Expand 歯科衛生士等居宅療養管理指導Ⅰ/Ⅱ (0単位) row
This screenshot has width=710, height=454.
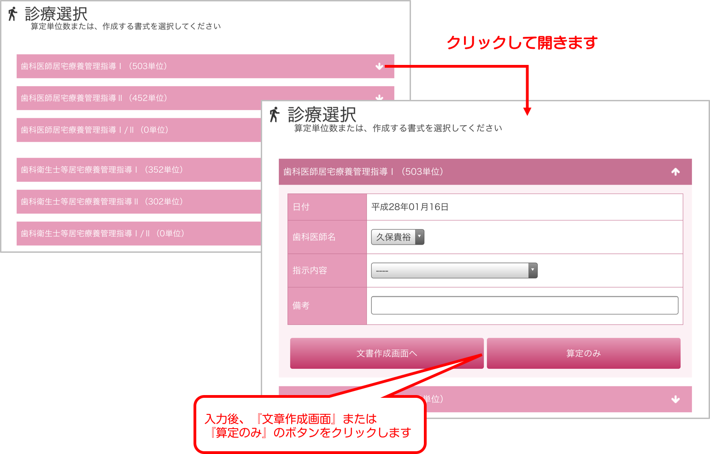(x=102, y=233)
